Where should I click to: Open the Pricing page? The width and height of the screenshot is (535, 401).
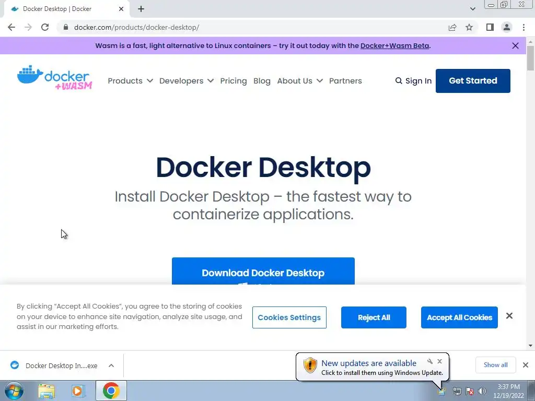point(234,81)
